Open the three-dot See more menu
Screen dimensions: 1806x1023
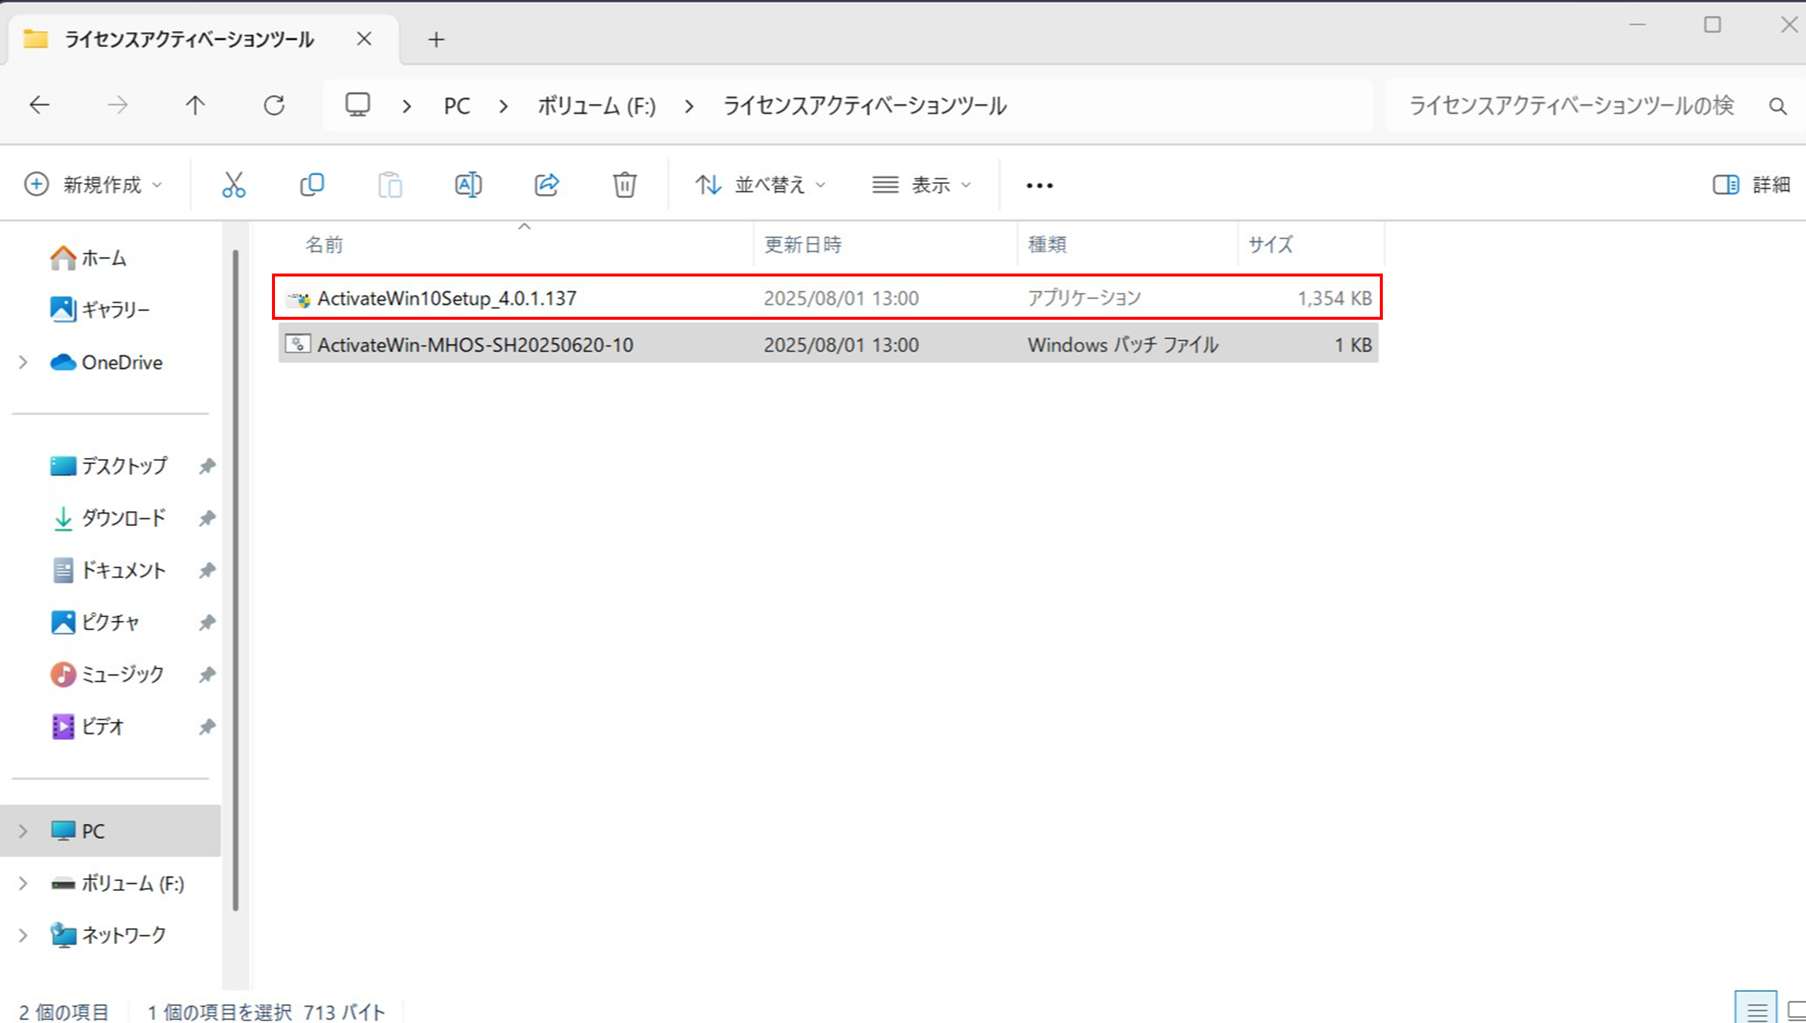coord(1040,186)
